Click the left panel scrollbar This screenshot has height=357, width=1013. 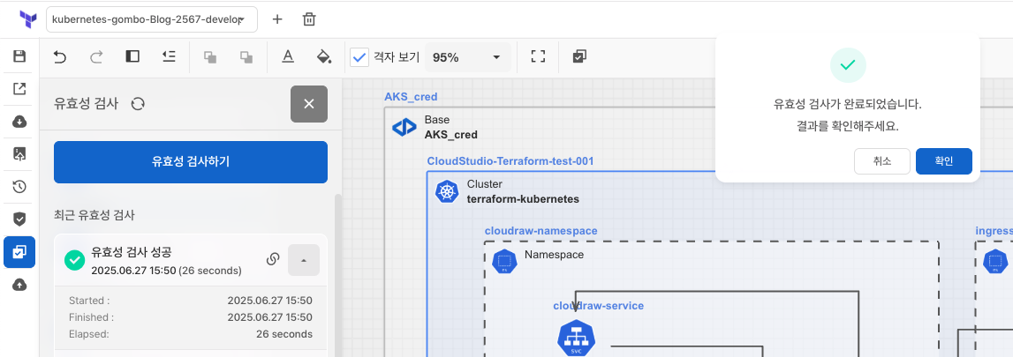[x=337, y=274]
